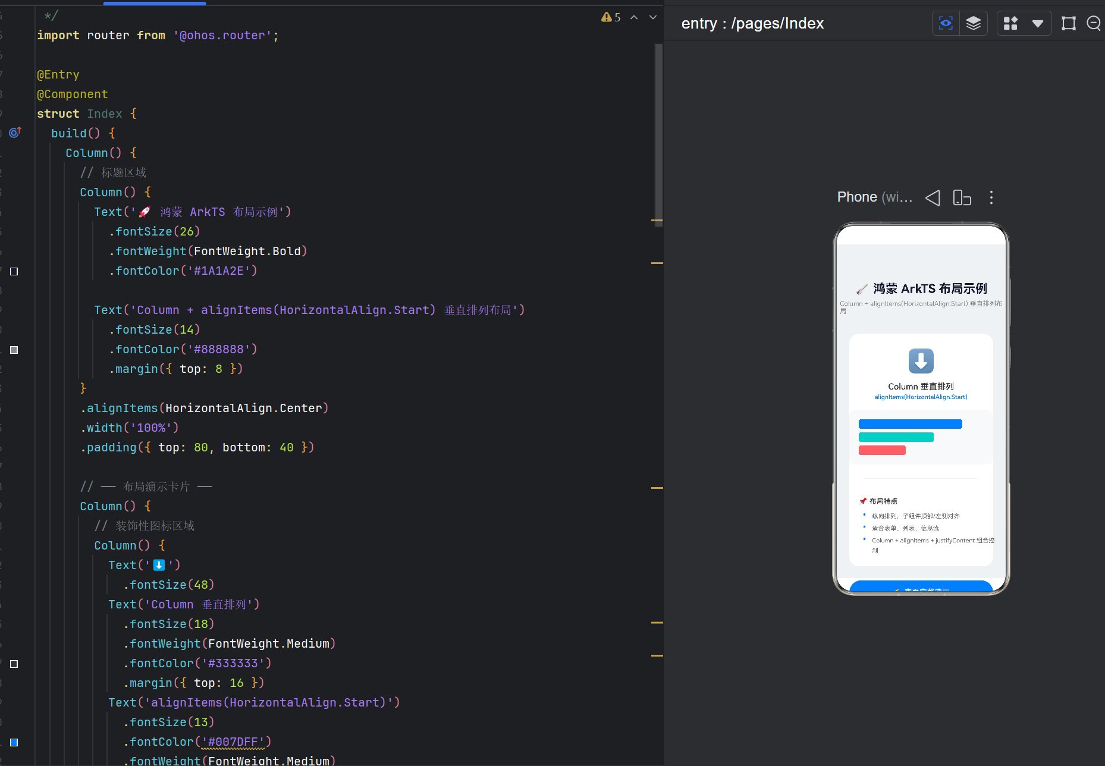Click the @Entry decorator text
This screenshot has width=1105, height=766.
58,74
